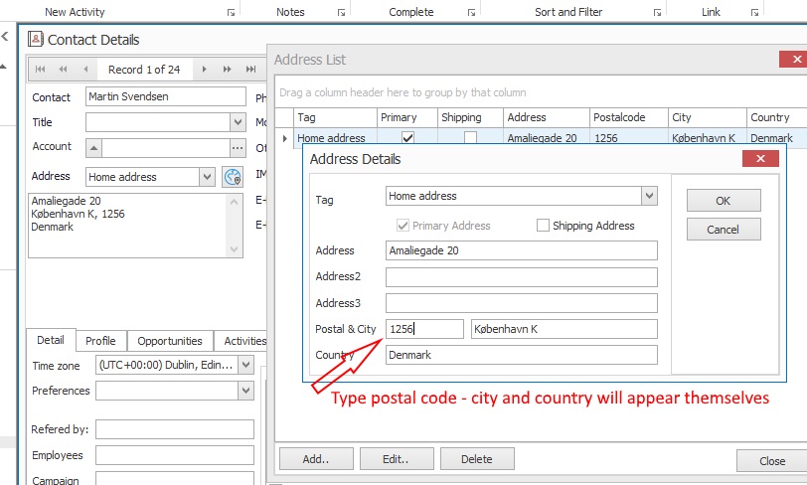Sort by City column header

point(708,117)
